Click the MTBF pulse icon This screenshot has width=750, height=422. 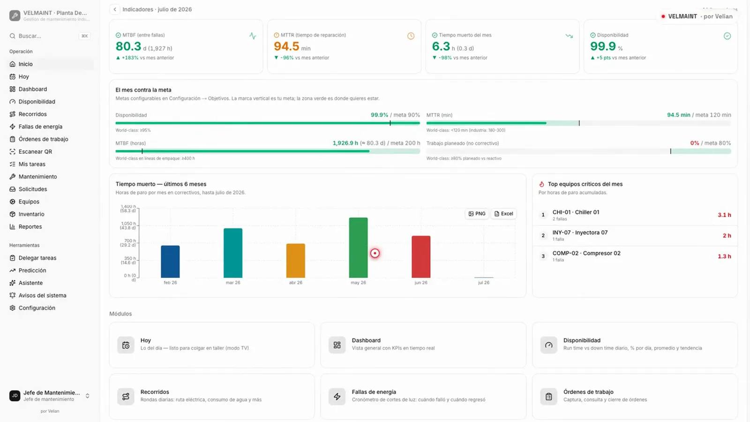pos(253,36)
